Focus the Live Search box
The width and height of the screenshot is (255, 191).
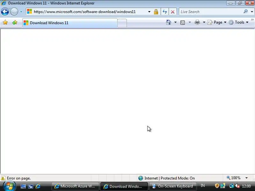coord(211,12)
